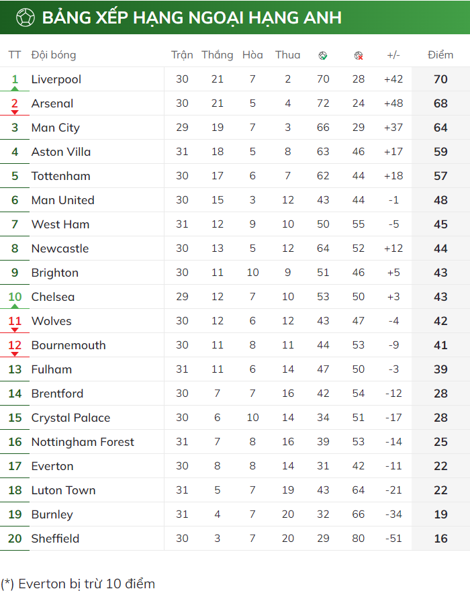The image size is (470, 595).
Task: Click the soccer ball icon in header
Action: point(26,18)
